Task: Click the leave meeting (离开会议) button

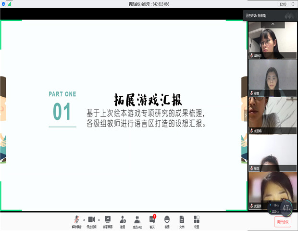Action: (x=283, y=222)
